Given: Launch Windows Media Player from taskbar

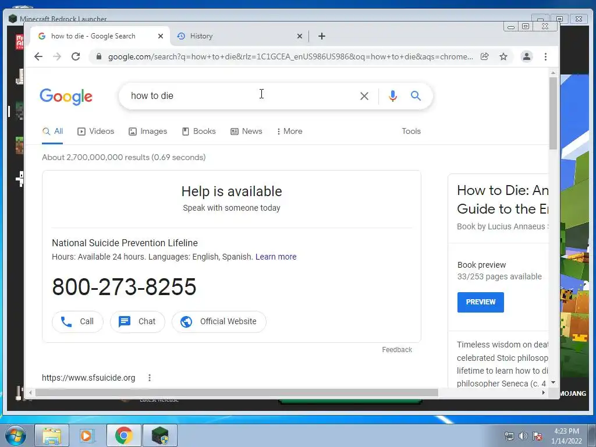Looking at the screenshot, I should tap(86, 435).
